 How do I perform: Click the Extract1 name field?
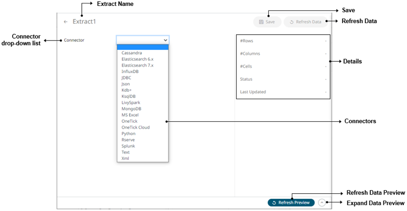[x=84, y=21]
